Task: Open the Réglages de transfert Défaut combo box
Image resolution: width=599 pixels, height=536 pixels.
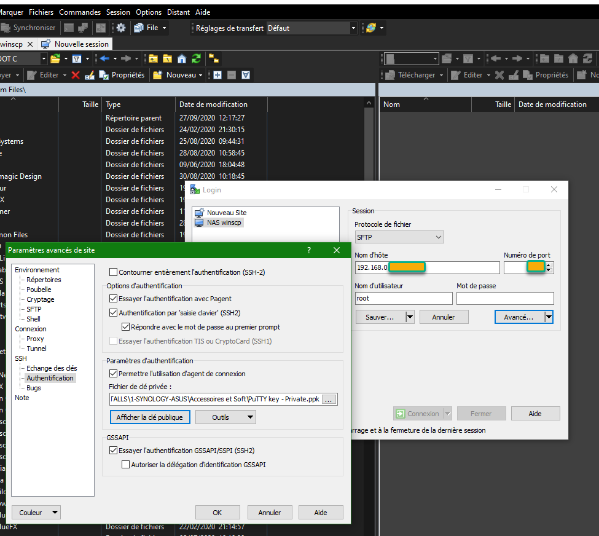Action: click(x=311, y=28)
